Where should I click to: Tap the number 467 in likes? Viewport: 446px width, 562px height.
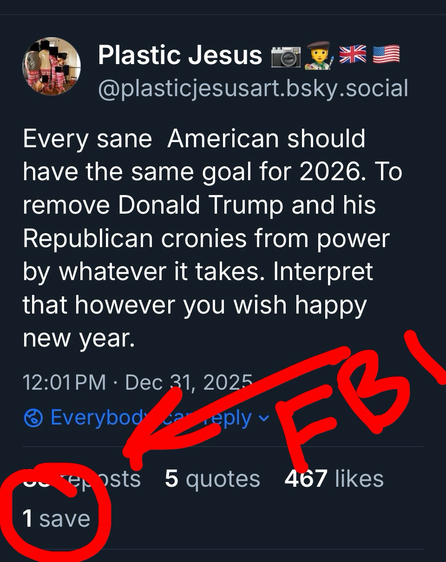[306, 479]
